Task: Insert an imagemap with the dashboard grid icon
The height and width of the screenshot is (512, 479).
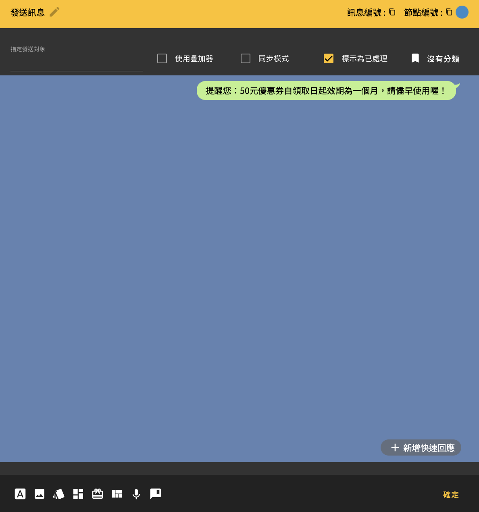Action: coord(78,494)
